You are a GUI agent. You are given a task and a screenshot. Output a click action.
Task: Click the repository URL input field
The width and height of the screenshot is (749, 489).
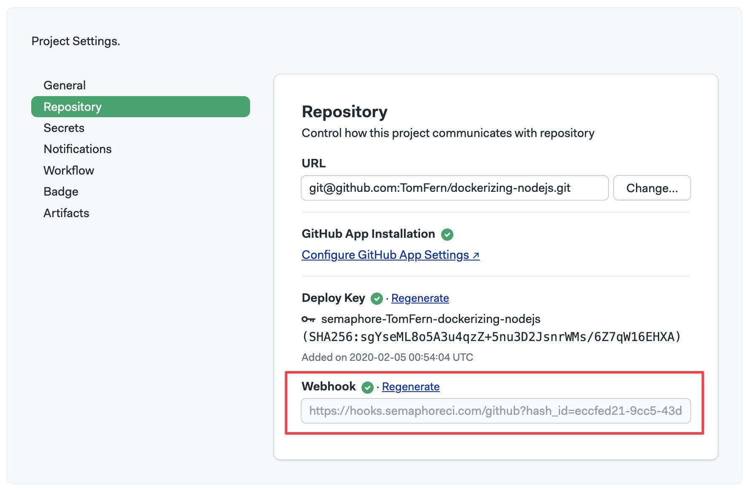tap(455, 188)
